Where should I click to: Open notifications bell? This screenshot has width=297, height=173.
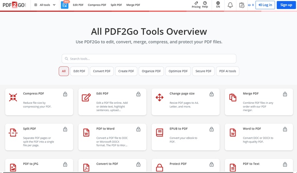point(230,5)
